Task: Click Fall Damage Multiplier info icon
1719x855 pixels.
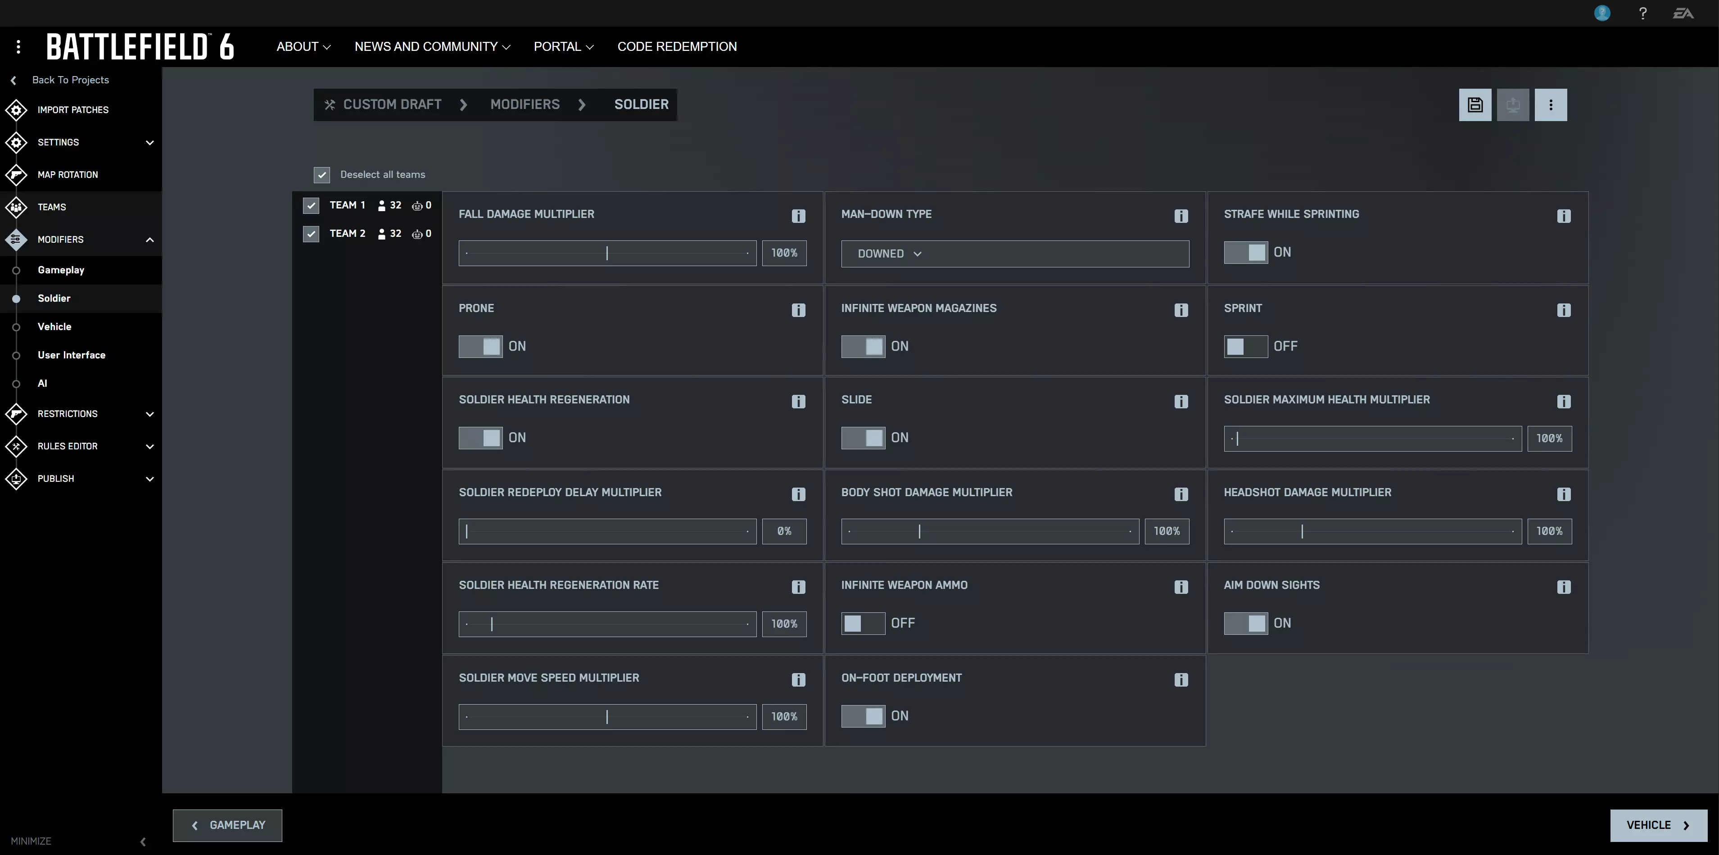Action: click(x=798, y=216)
